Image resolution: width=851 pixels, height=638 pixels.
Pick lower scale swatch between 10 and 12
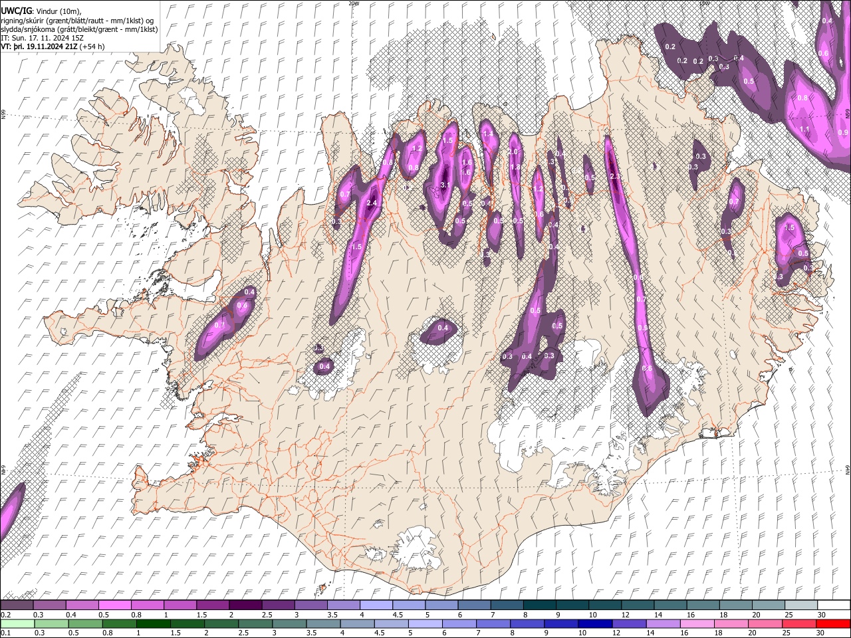tap(596, 623)
